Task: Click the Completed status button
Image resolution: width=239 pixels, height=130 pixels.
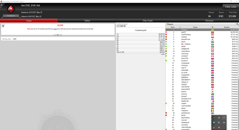Action: [x=11, y=16]
